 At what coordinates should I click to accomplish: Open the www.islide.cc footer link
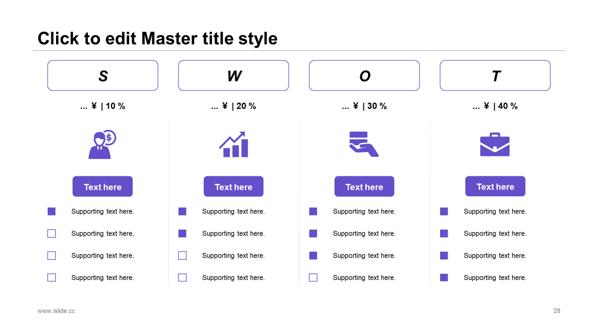tap(56, 311)
